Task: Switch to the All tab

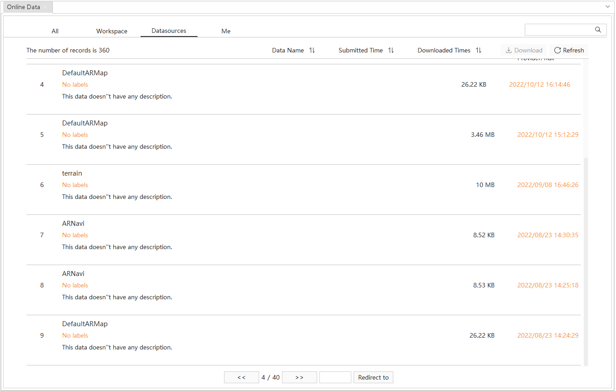Action: [x=55, y=31]
